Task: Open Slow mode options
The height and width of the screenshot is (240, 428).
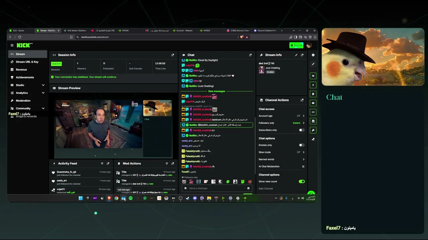Action: pyautogui.click(x=282, y=152)
